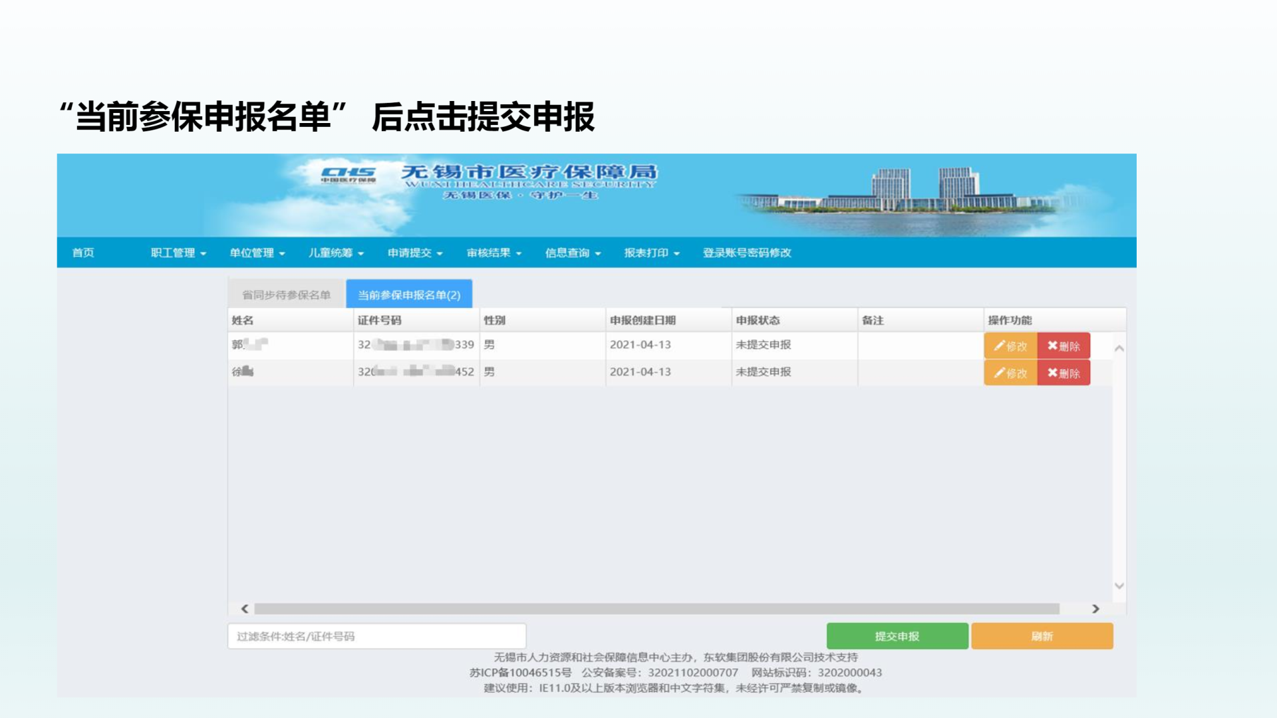The width and height of the screenshot is (1277, 718).
Task: Open 登录账号密码修改 menu item
Action: (747, 253)
